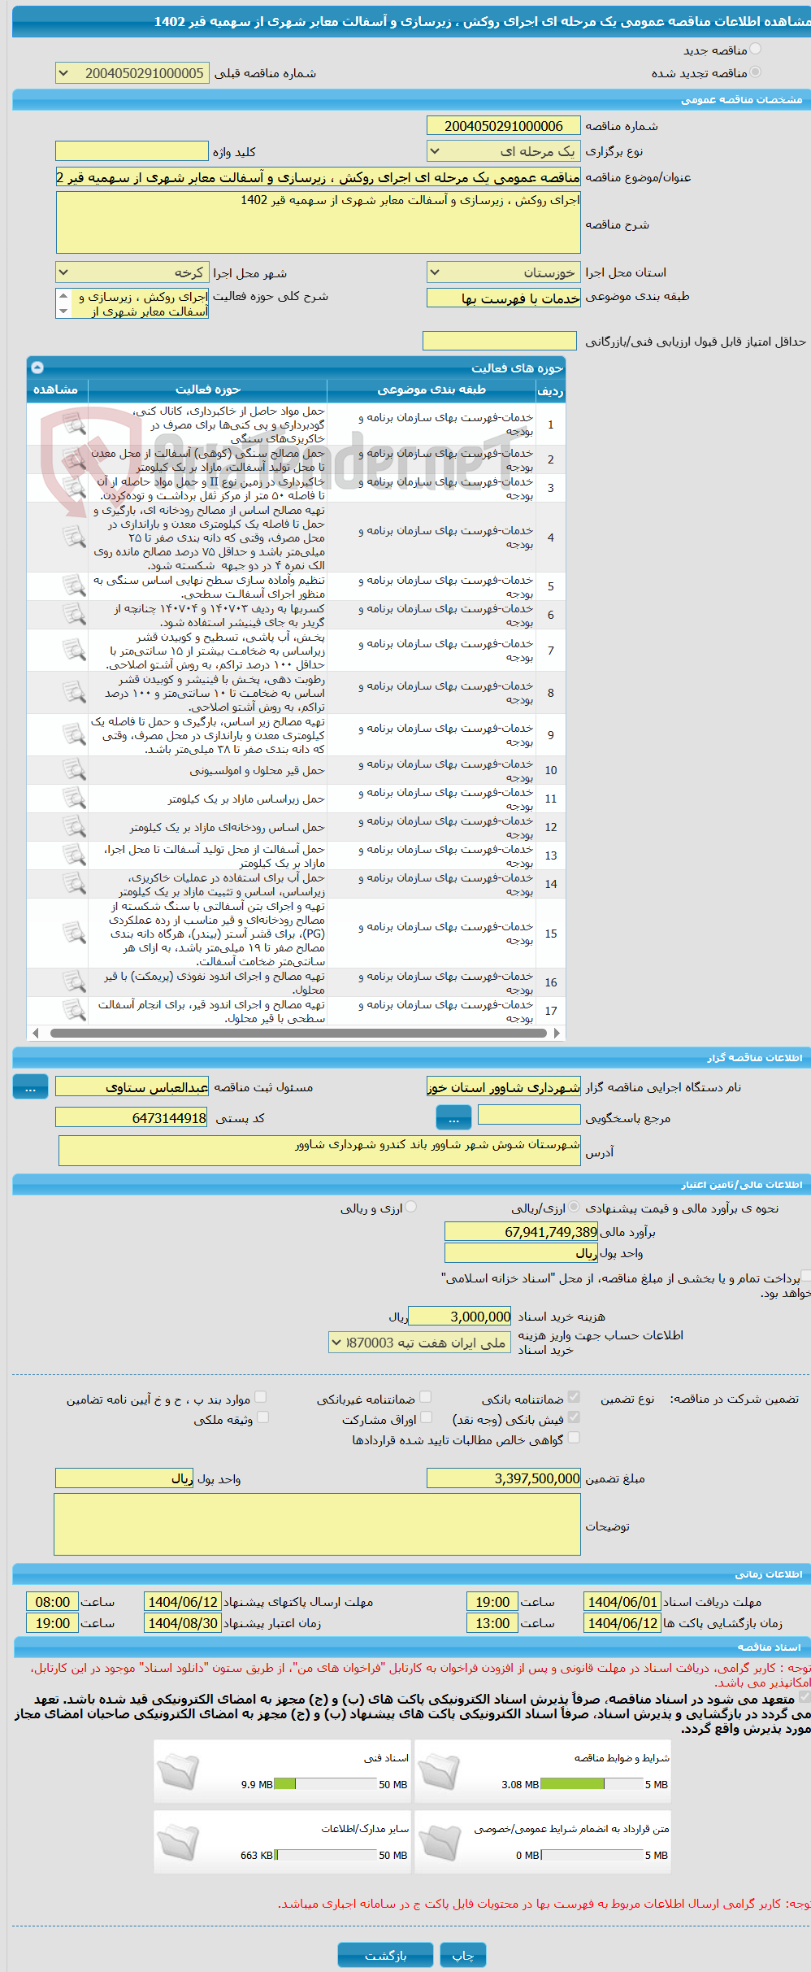Select the ارزی و ریالی radio option

(x=411, y=1208)
